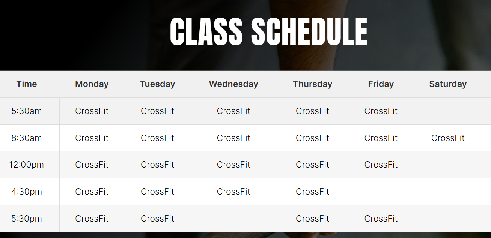Select the 12:00pm time cell
Image resolution: width=491 pixels, height=238 pixels.
pos(27,165)
